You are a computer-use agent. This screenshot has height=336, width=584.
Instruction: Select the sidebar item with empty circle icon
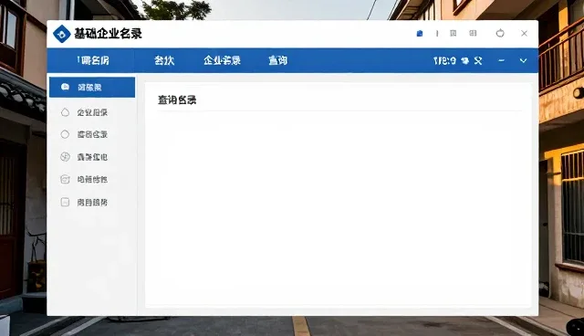point(92,134)
